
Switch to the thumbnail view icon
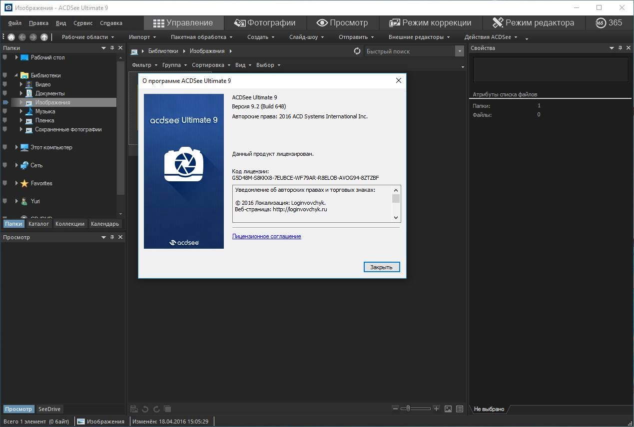(x=448, y=409)
